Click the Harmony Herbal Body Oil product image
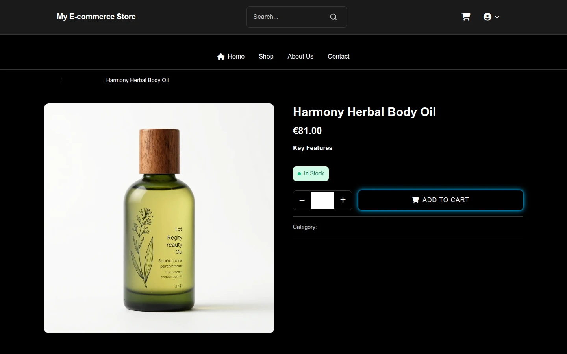This screenshot has width=567, height=354. tap(159, 218)
